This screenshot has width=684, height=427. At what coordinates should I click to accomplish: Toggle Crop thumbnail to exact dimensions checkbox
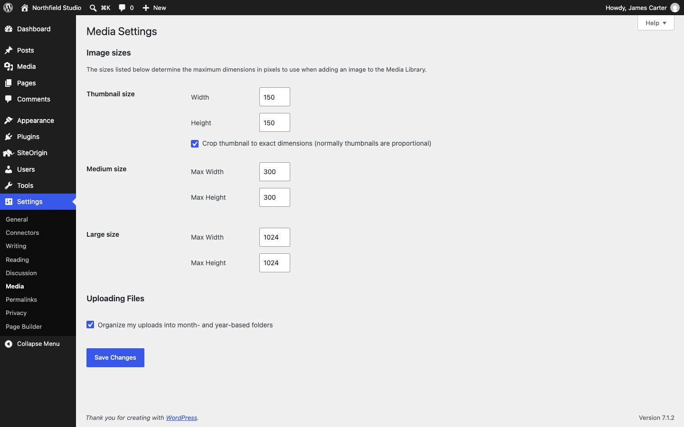click(195, 144)
